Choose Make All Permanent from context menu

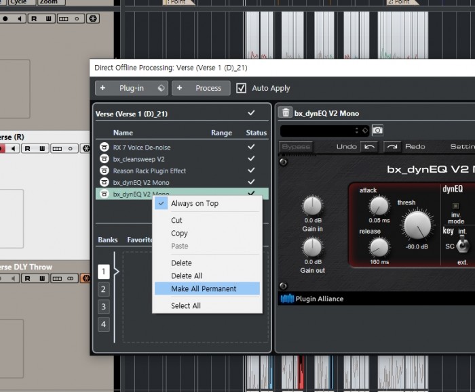pyautogui.click(x=207, y=288)
